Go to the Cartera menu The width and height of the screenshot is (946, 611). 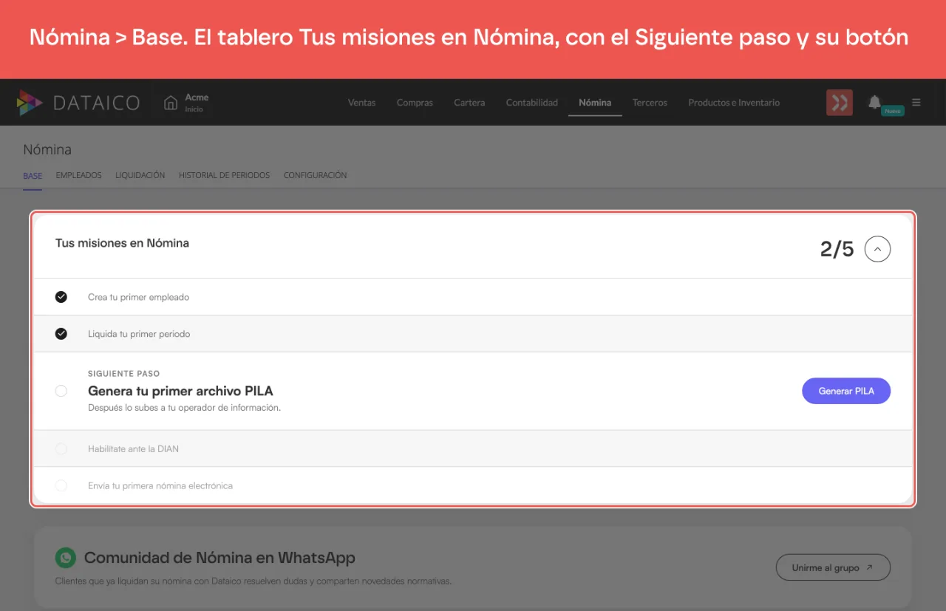tap(469, 103)
